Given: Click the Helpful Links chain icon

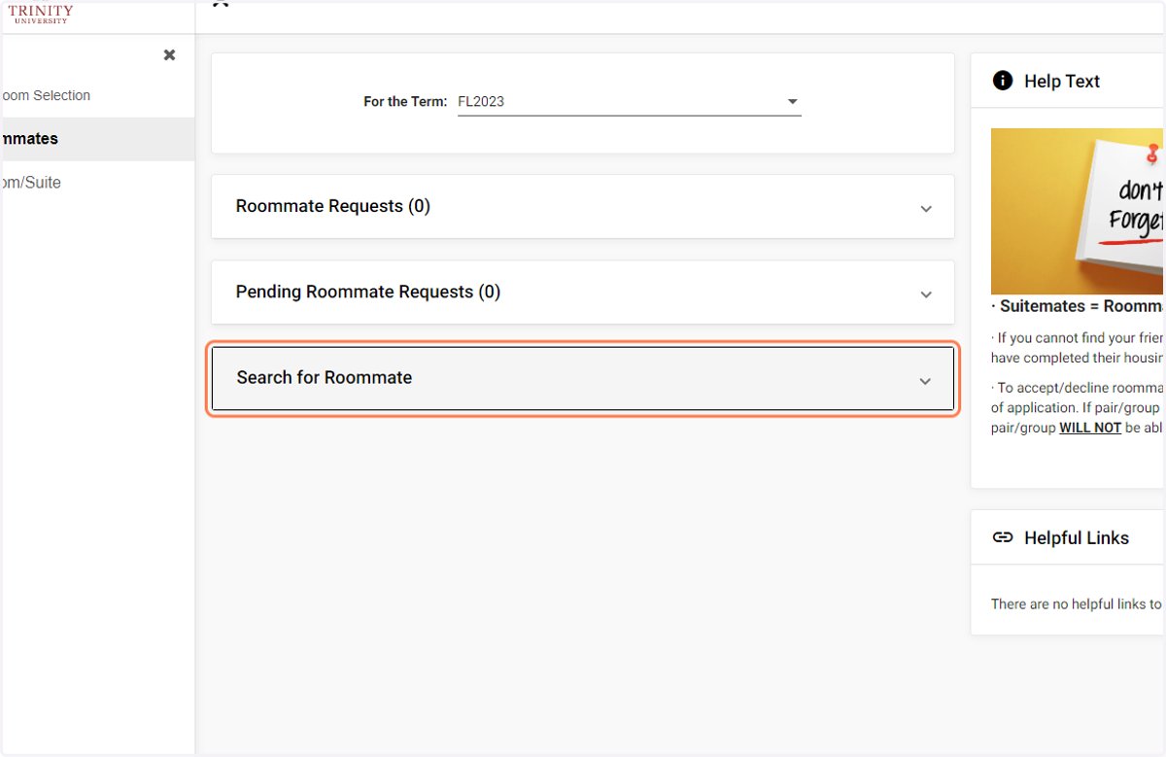Looking at the screenshot, I should point(1003,537).
